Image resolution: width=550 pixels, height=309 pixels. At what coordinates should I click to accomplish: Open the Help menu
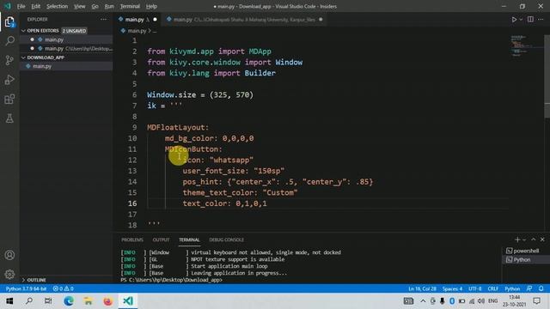point(151,6)
